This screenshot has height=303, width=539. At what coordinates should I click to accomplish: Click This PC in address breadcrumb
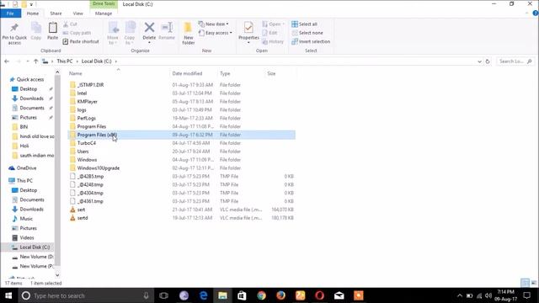coord(65,61)
